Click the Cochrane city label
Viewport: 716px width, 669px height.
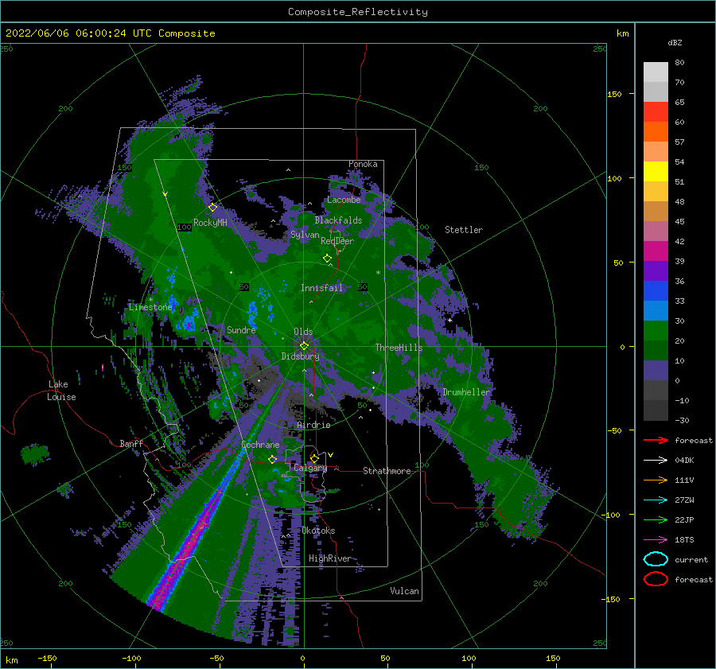click(260, 445)
